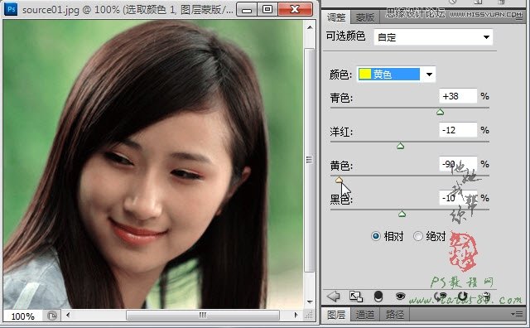Click the vertical scrollbar down arrow
Image resolution: width=530 pixels, height=328 pixels.
pyautogui.click(x=310, y=302)
